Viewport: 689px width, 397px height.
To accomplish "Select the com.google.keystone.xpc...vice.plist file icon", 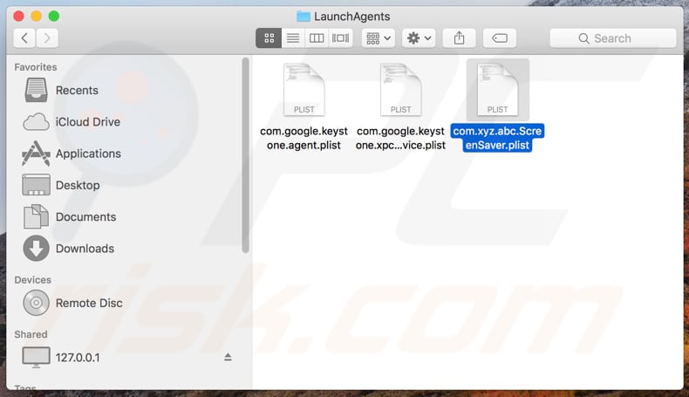I will (x=400, y=90).
